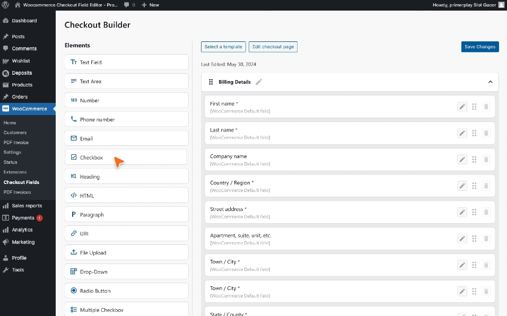Click trash icon on Country / Region row

tap(486, 186)
